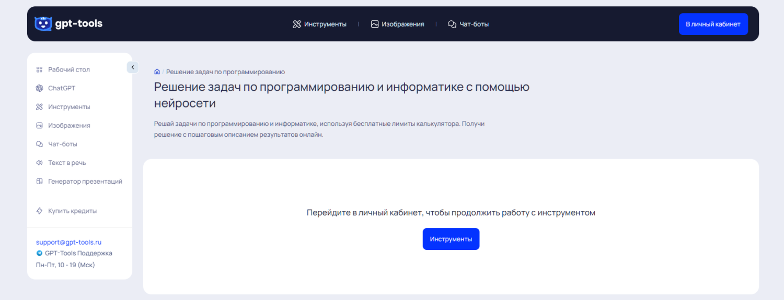Open ChatGPT in the sidebar
784x300 pixels.
point(62,88)
